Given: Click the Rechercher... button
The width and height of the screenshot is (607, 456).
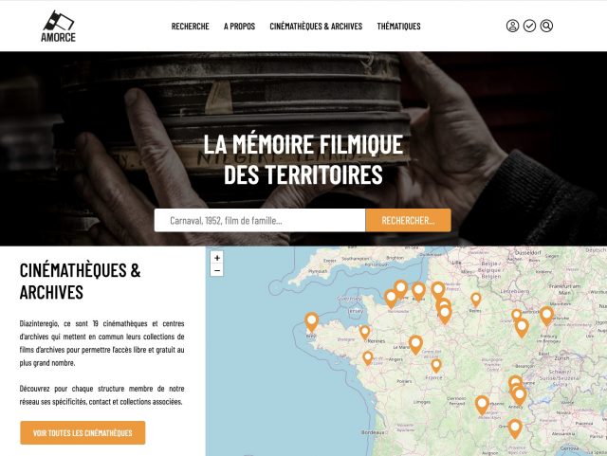Looking at the screenshot, I should [x=408, y=220].
